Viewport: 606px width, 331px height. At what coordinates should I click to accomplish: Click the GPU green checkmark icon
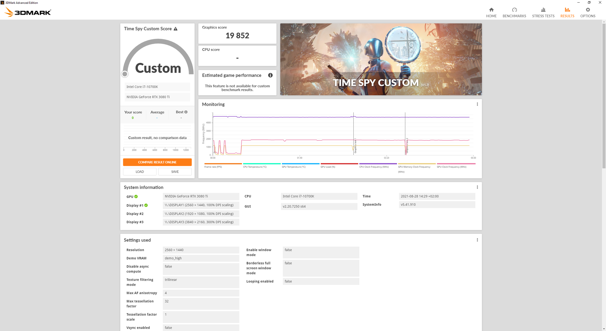point(136,197)
